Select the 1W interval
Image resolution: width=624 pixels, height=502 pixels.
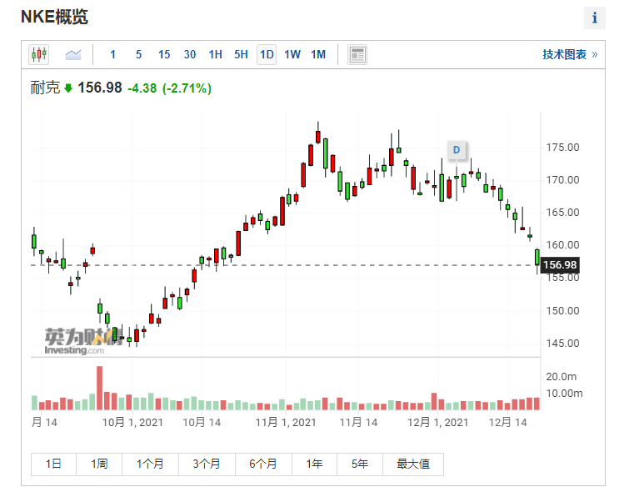[292, 54]
